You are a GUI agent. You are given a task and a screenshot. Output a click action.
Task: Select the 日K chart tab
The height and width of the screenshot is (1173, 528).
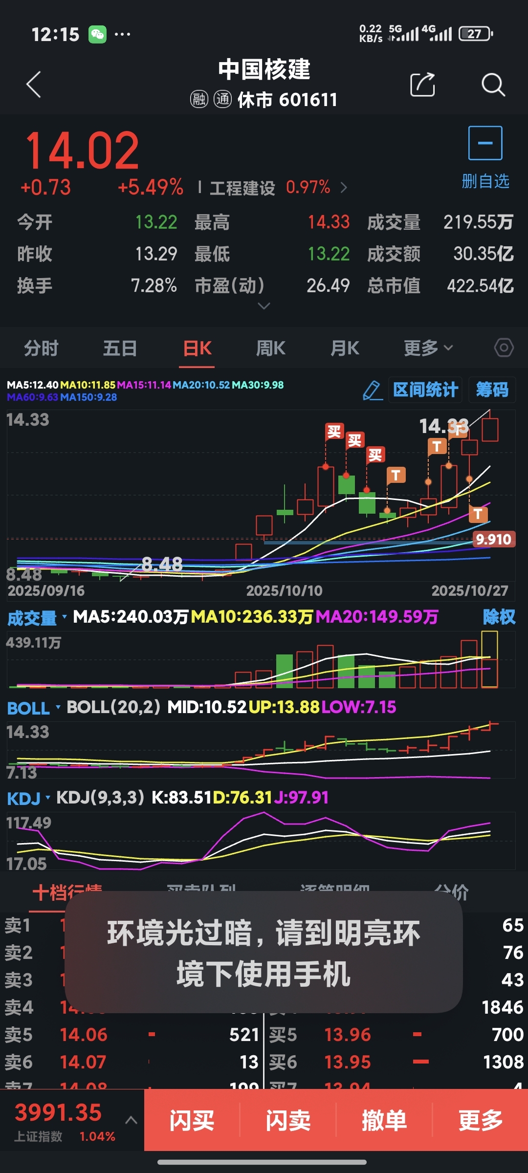(x=197, y=348)
